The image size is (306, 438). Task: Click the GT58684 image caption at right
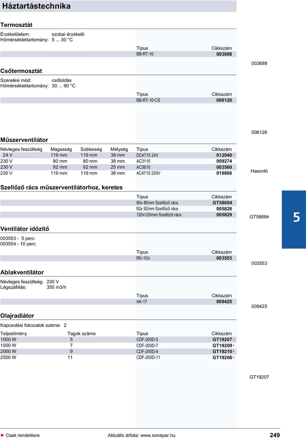click(x=259, y=217)
